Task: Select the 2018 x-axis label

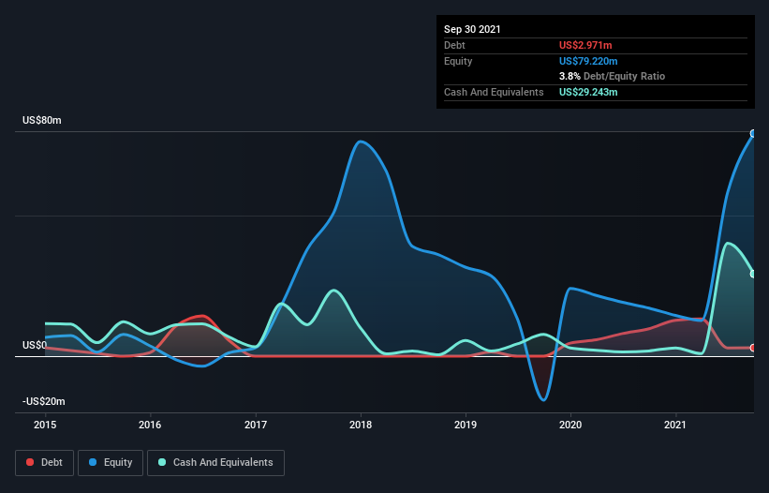Action: click(x=361, y=425)
